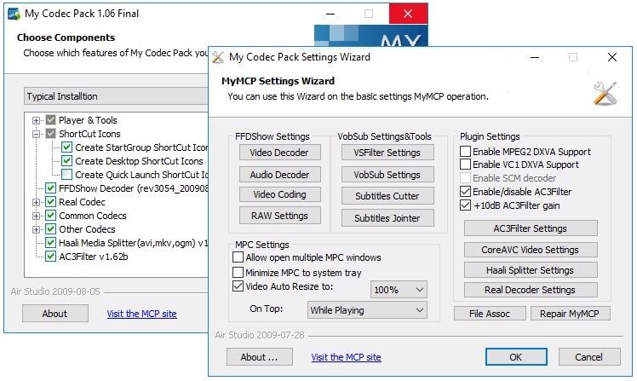Viewport: 637px width, 381px height.
Task: Uncheck Create Desktop ShortCut Icons
Action: point(67,161)
